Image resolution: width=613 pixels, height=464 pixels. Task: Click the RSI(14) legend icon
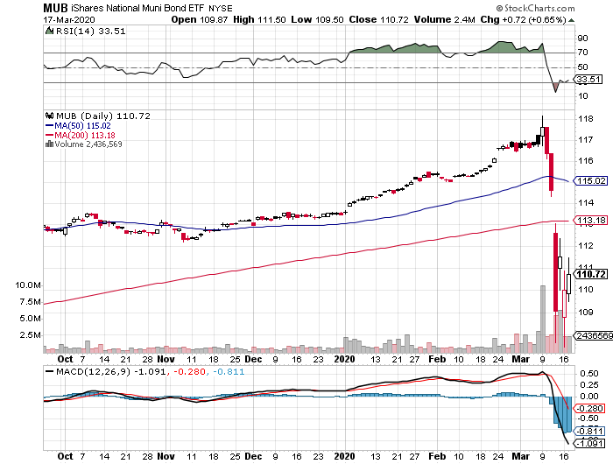[x=49, y=31]
